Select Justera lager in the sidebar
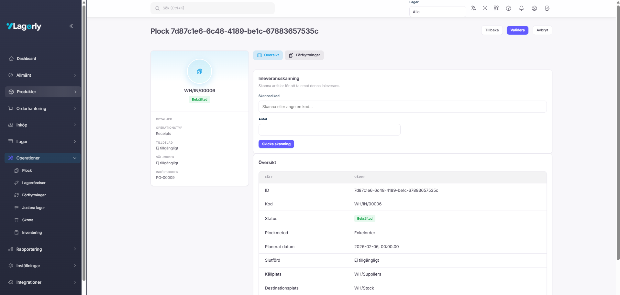Screen dimensions: 620x295 point(33,208)
